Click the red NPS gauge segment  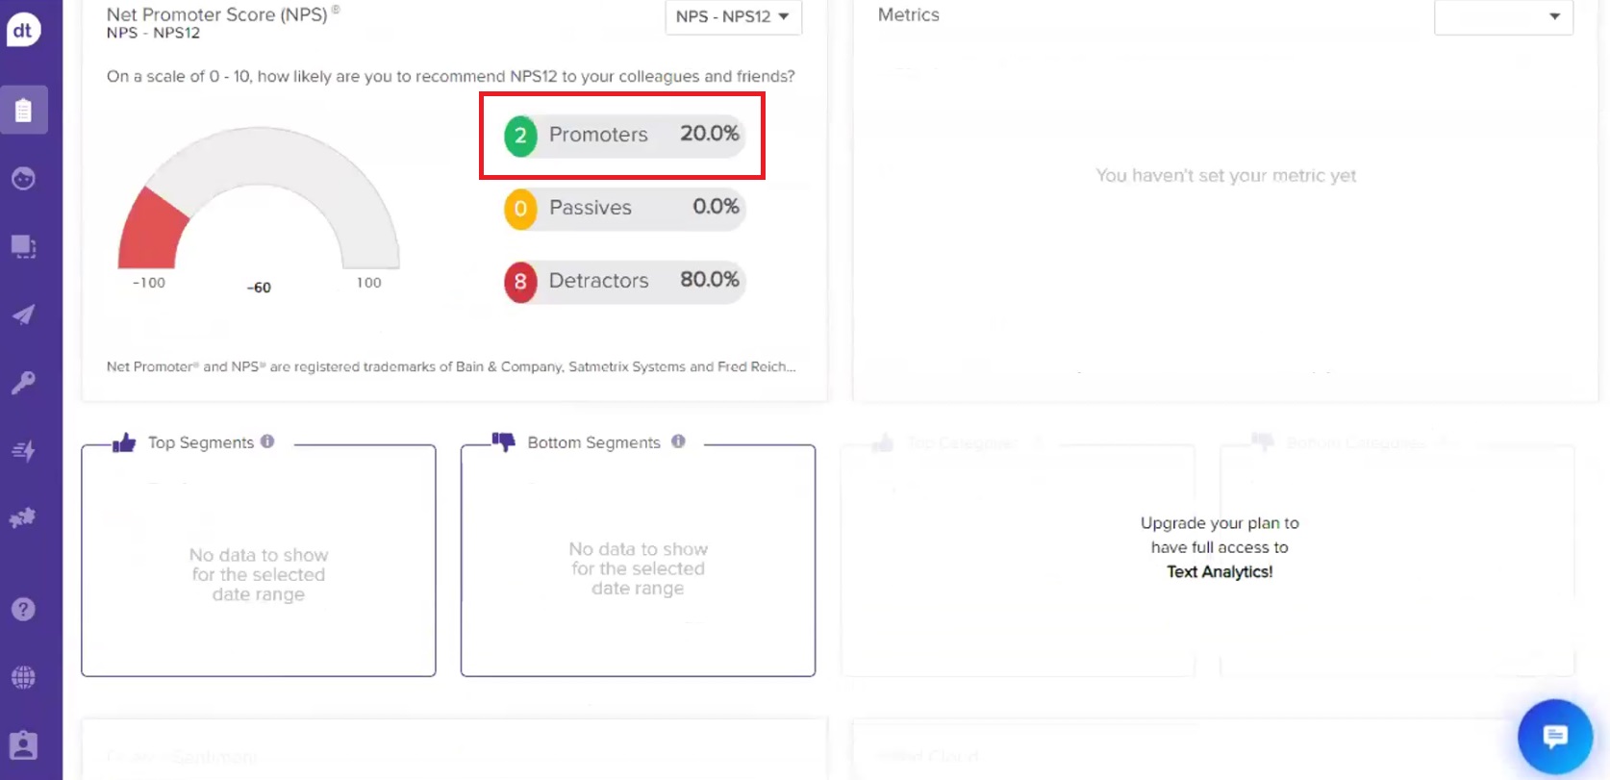coord(152,233)
